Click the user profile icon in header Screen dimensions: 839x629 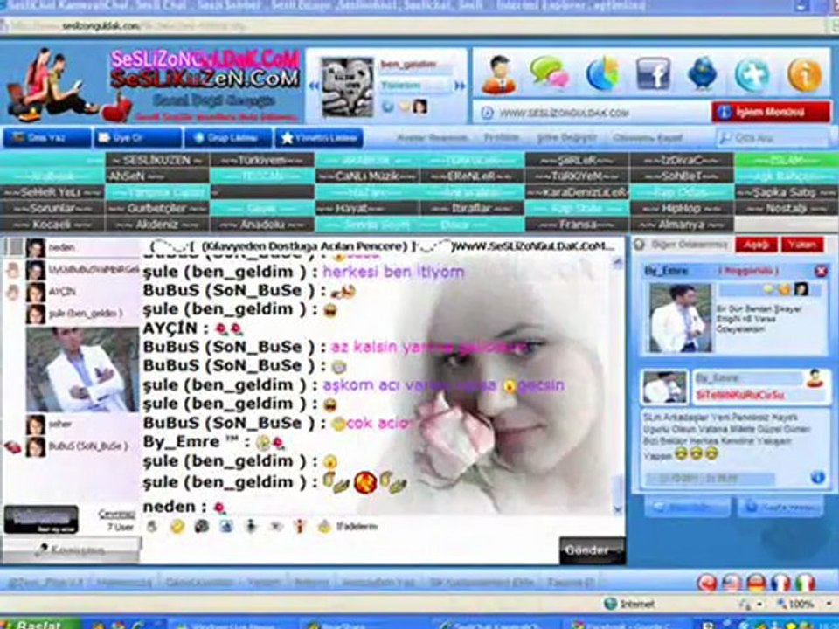tap(498, 75)
